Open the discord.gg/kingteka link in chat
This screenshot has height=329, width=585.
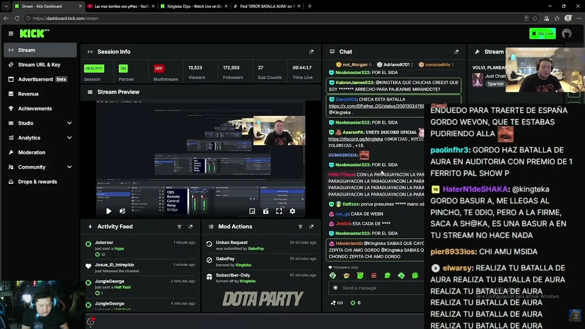click(x=356, y=139)
